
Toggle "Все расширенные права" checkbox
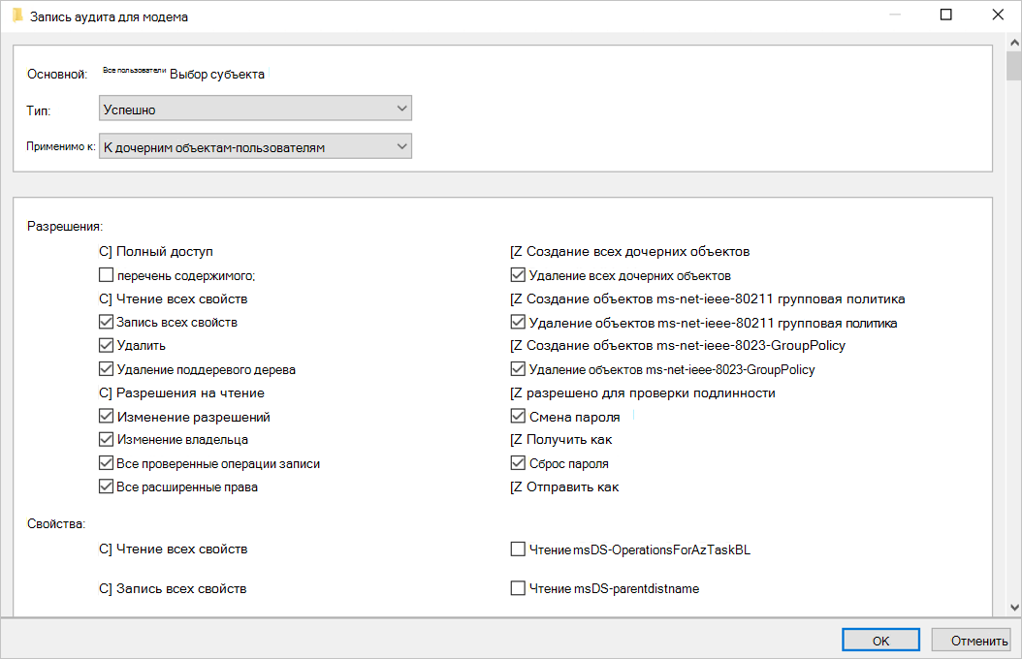tap(106, 486)
